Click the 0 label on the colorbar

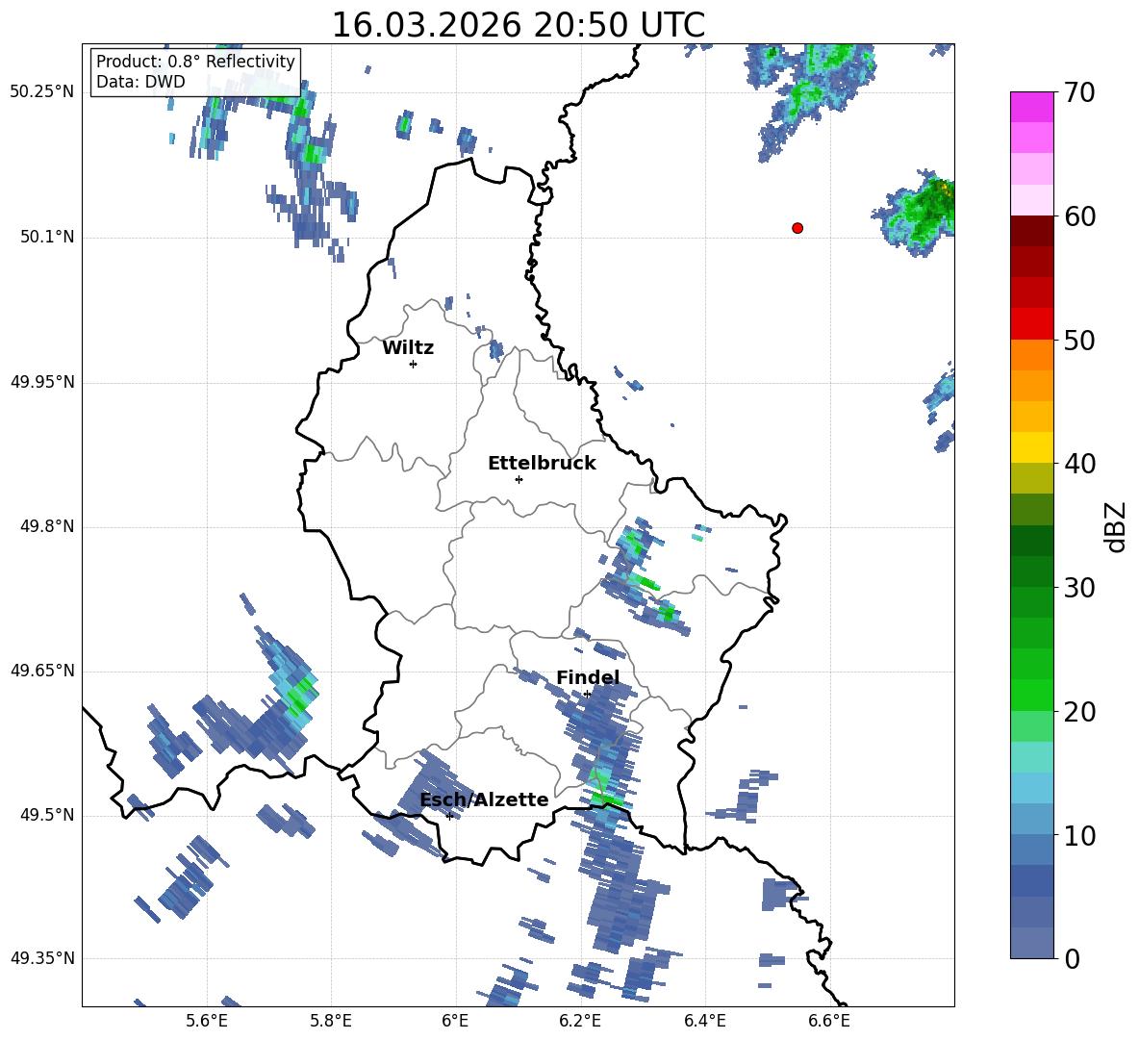click(x=1072, y=959)
